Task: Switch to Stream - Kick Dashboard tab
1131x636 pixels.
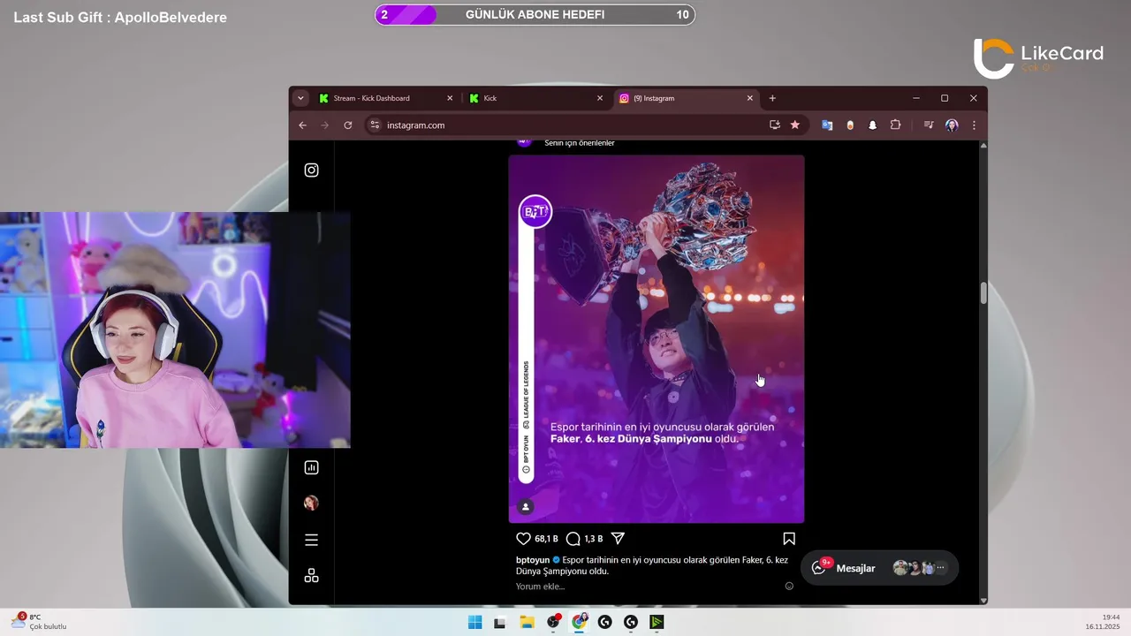Action: 386,98
